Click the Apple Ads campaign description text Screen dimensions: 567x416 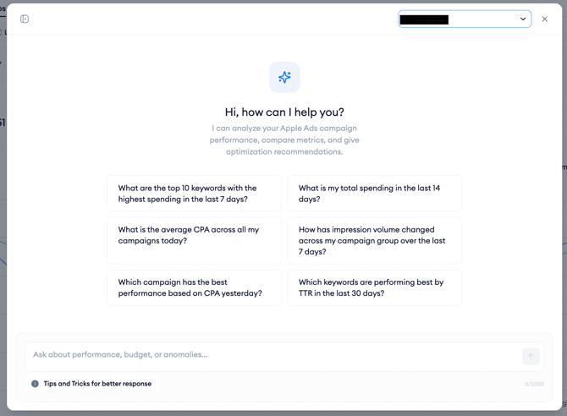click(284, 140)
